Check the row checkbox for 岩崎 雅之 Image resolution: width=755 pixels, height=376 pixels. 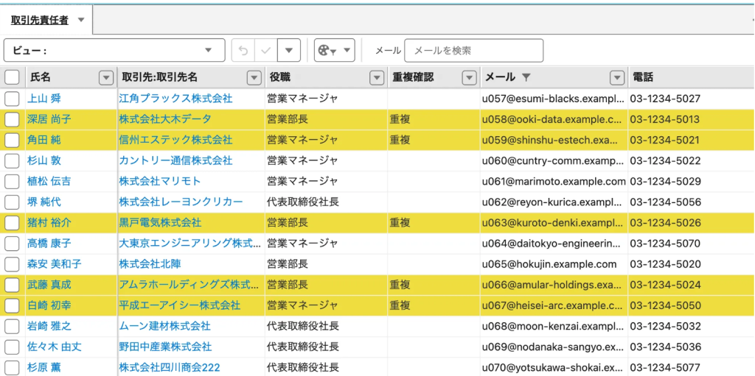12,326
